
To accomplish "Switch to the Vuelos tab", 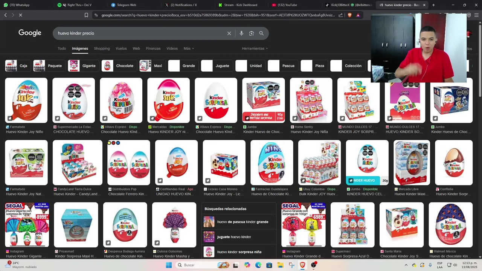I will point(121,49).
